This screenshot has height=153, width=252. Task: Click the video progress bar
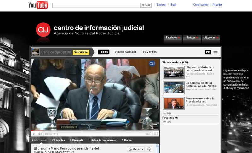(95, 131)
